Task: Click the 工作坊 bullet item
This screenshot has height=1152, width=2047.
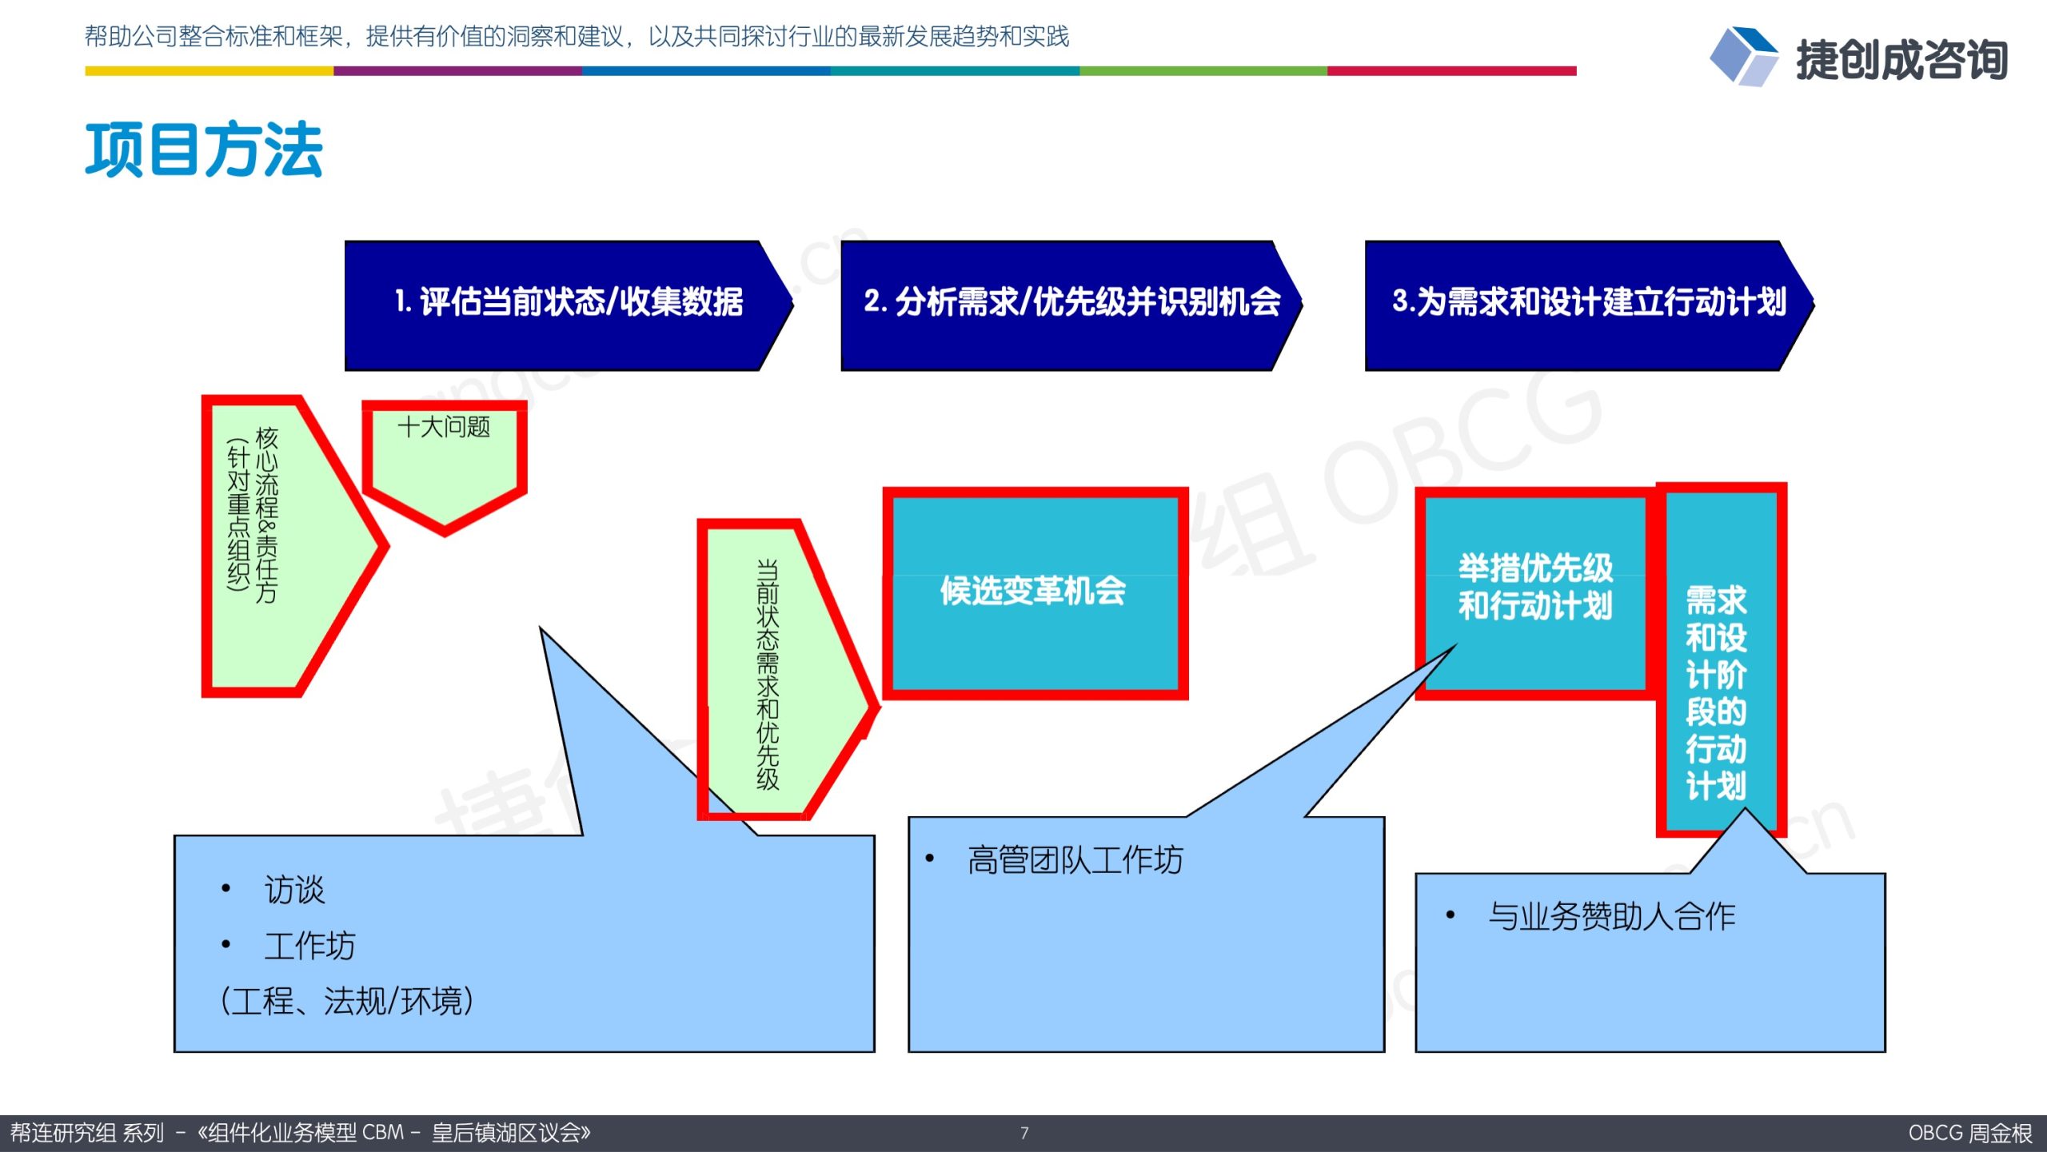Action: click(x=309, y=946)
